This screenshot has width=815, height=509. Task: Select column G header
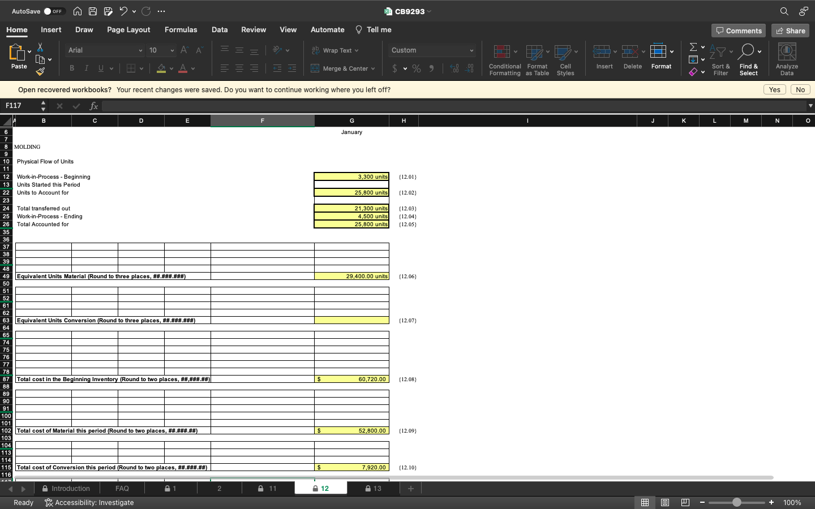tap(351, 120)
